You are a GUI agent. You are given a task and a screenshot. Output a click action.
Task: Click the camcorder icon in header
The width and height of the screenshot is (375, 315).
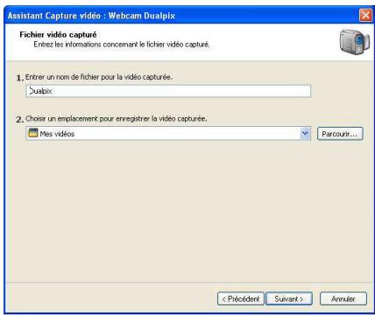pyautogui.click(x=355, y=42)
